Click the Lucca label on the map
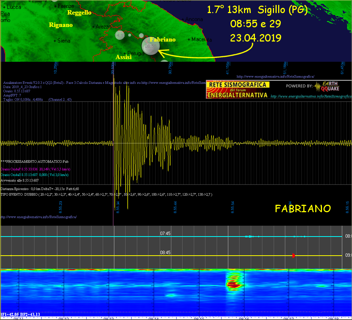Viewport: 352px width, 320px height. (x=12, y=7)
